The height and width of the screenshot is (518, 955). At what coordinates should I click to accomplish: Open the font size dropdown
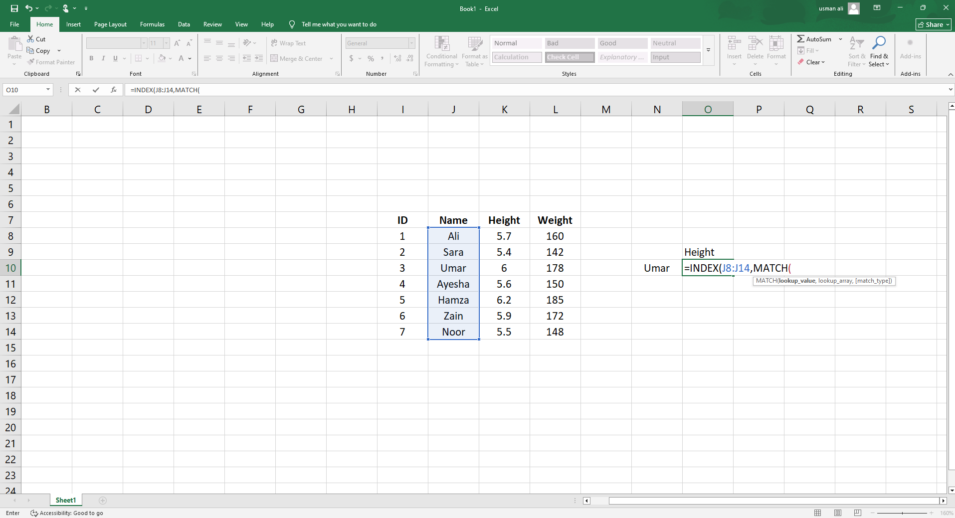coord(166,43)
